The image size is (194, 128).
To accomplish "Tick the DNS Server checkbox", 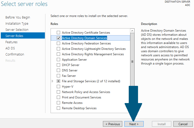I will point(58,70).
